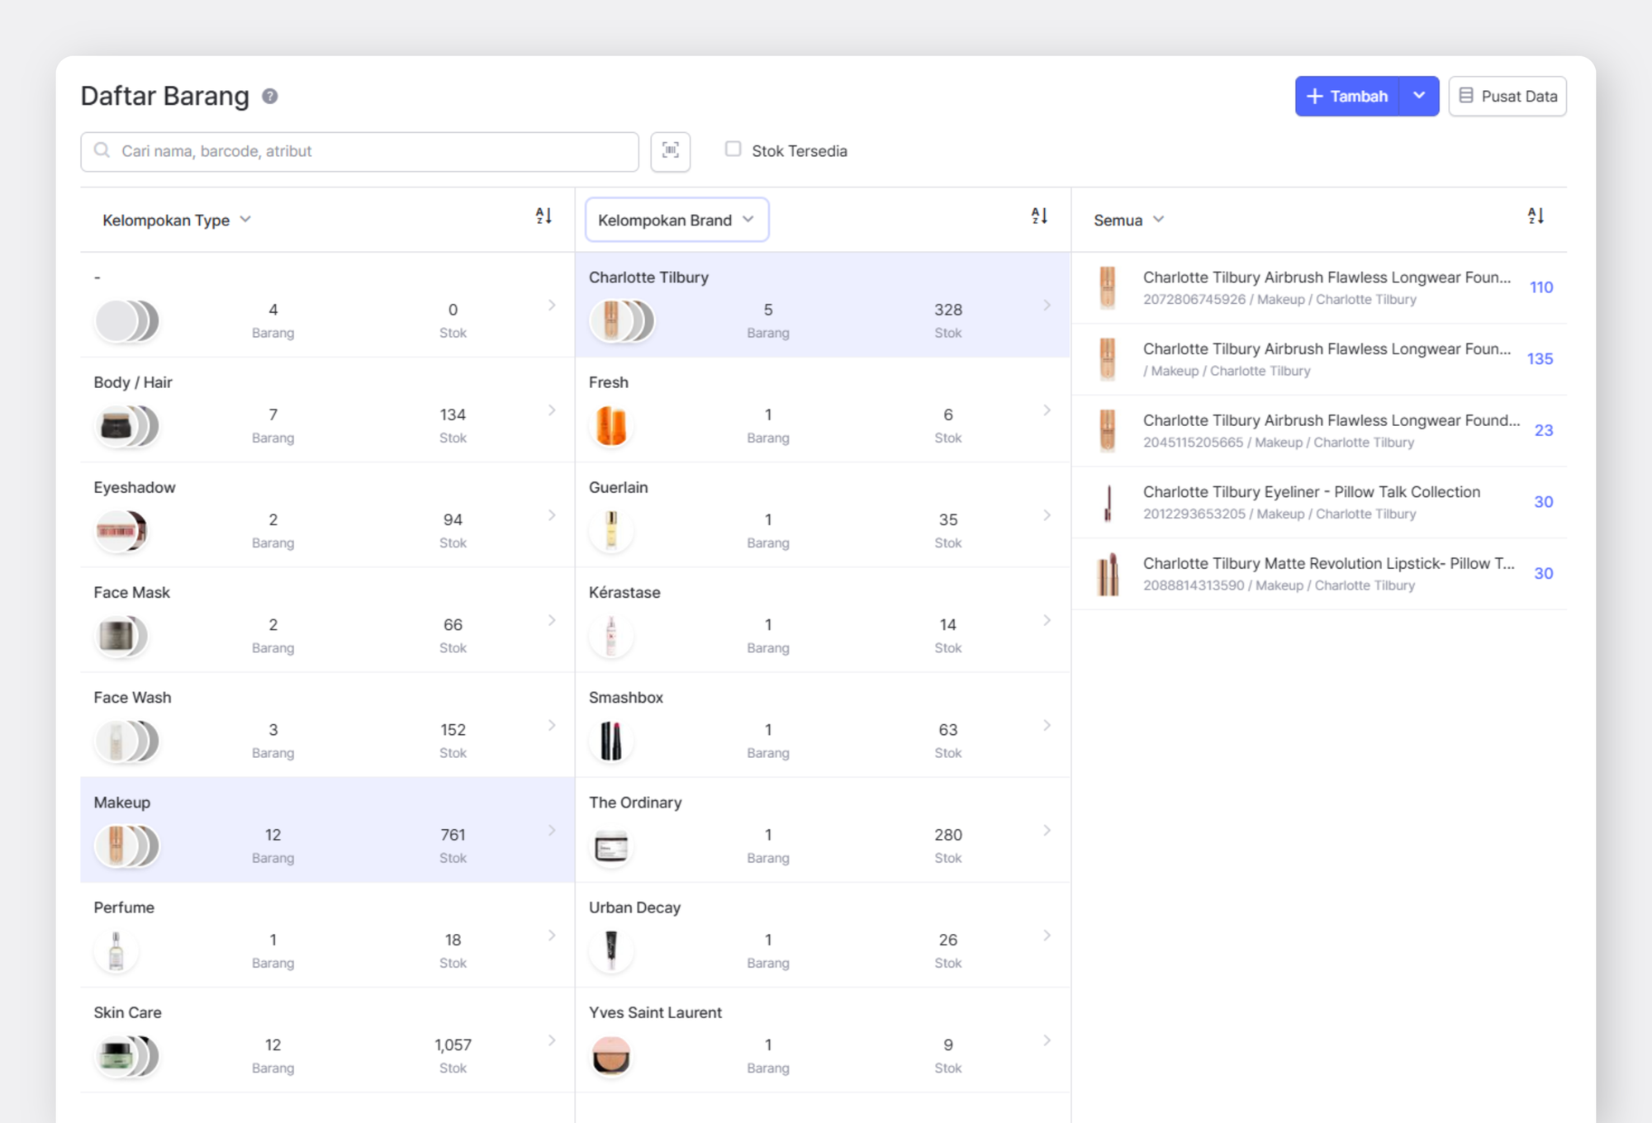Select the Skin Care type group
The width and height of the screenshot is (1652, 1123).
pos(327,1040)
